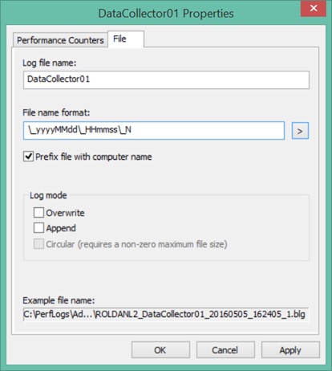Uncheck the Prefix file with computer name box
This screenshot has height=371, width=332.
point(28,157)
